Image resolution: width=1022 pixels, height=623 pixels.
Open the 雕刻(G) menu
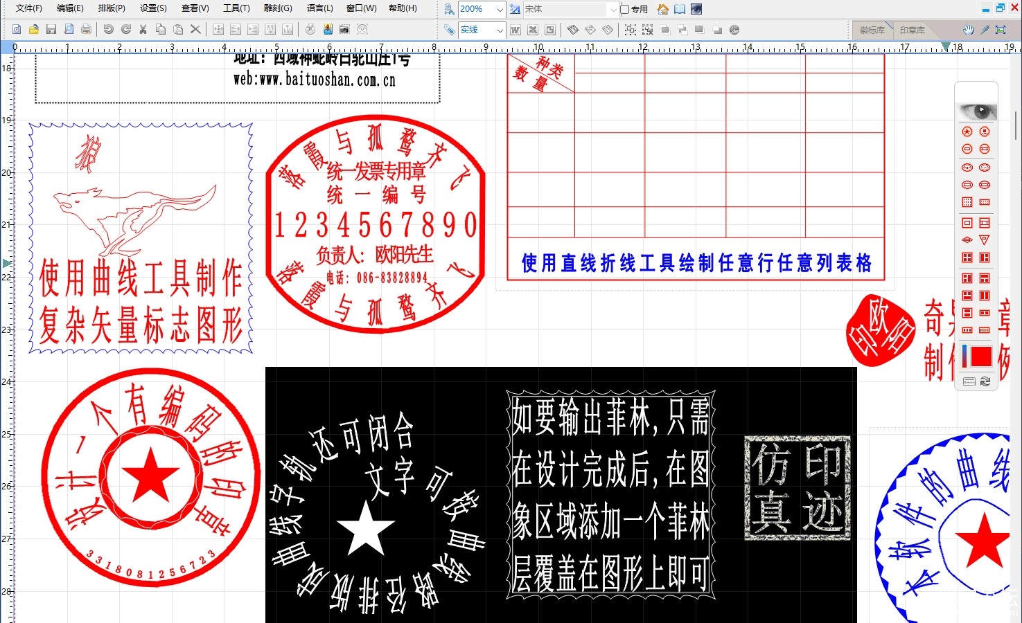[x=278, y=8]
